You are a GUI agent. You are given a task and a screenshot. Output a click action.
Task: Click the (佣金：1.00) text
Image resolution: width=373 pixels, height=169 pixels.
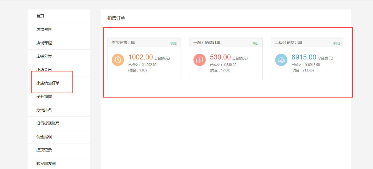click(138, 70)
